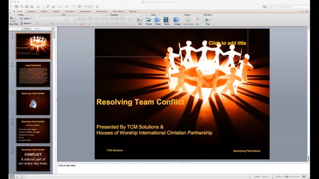Switch to the Animations tab
The height and width of the screenshot is (179, 319).
102,11
